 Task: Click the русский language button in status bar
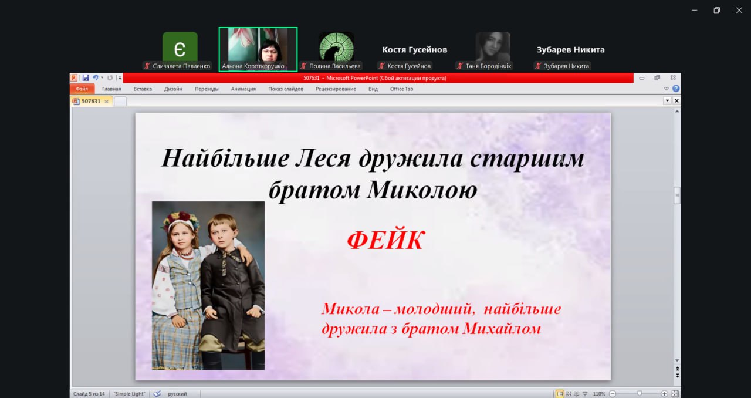pos(178,393)
